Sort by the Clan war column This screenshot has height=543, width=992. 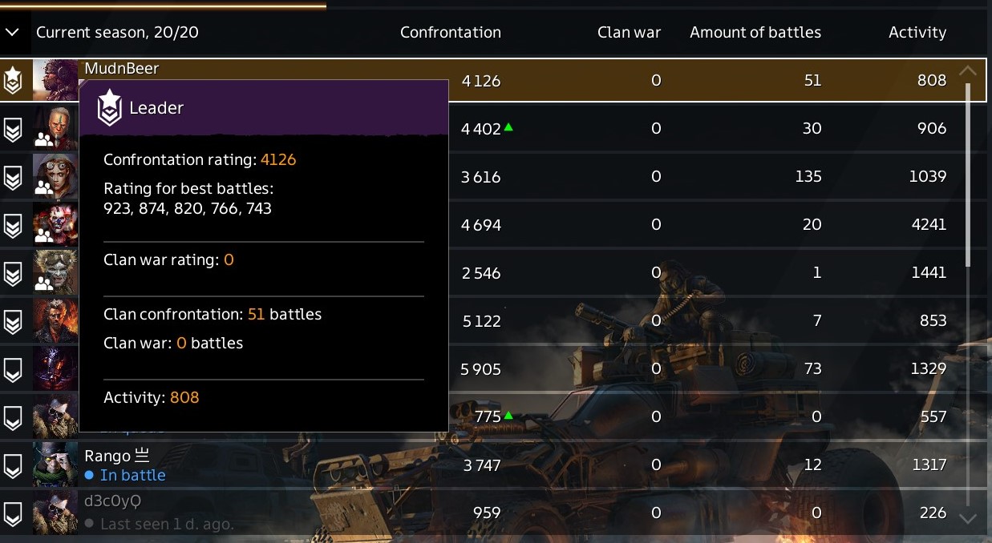tap(629, 32)
